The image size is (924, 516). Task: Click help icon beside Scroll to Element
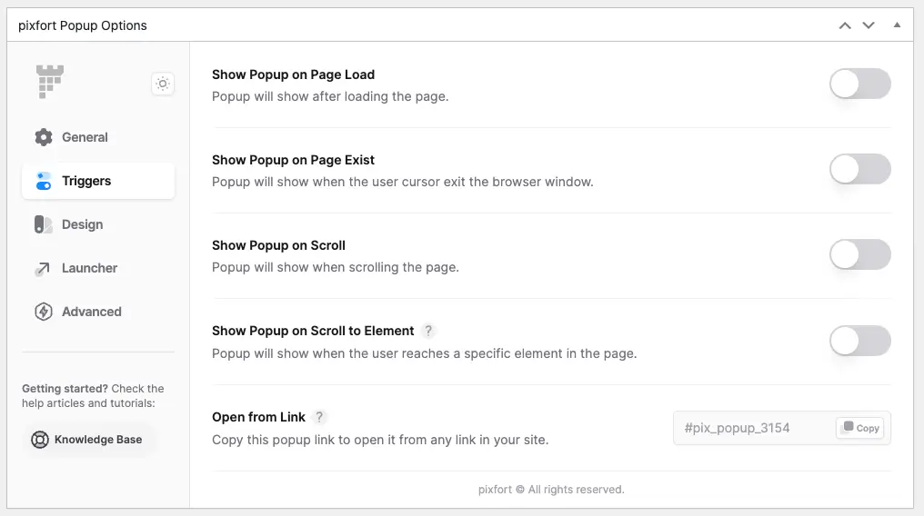click(428, 332)
